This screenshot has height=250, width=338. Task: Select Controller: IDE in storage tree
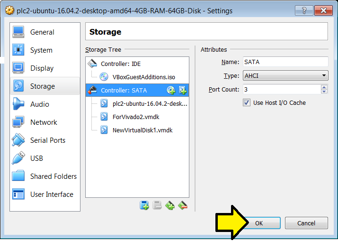(120, 64)
